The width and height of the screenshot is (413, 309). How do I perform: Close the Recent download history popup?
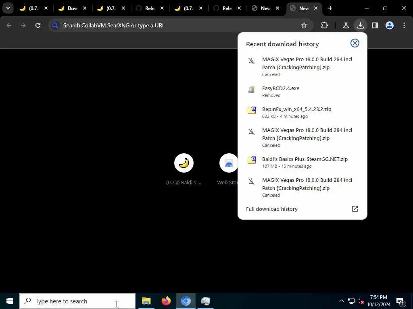tap(355, 43)
